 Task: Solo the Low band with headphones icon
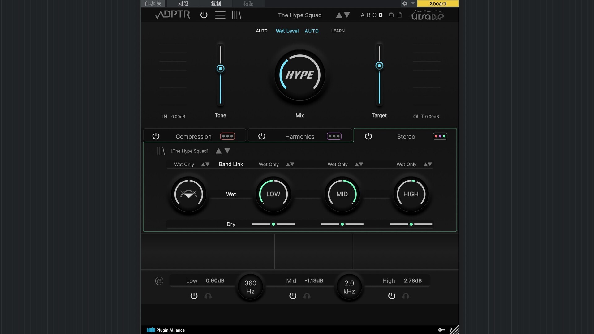(x=208, y=296)
